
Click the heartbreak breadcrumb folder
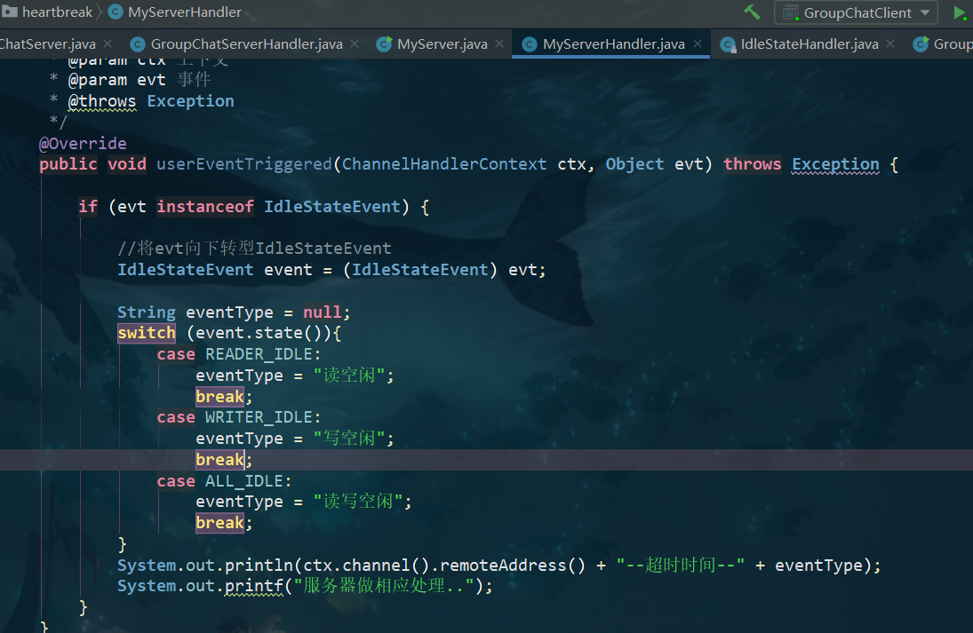48,12
